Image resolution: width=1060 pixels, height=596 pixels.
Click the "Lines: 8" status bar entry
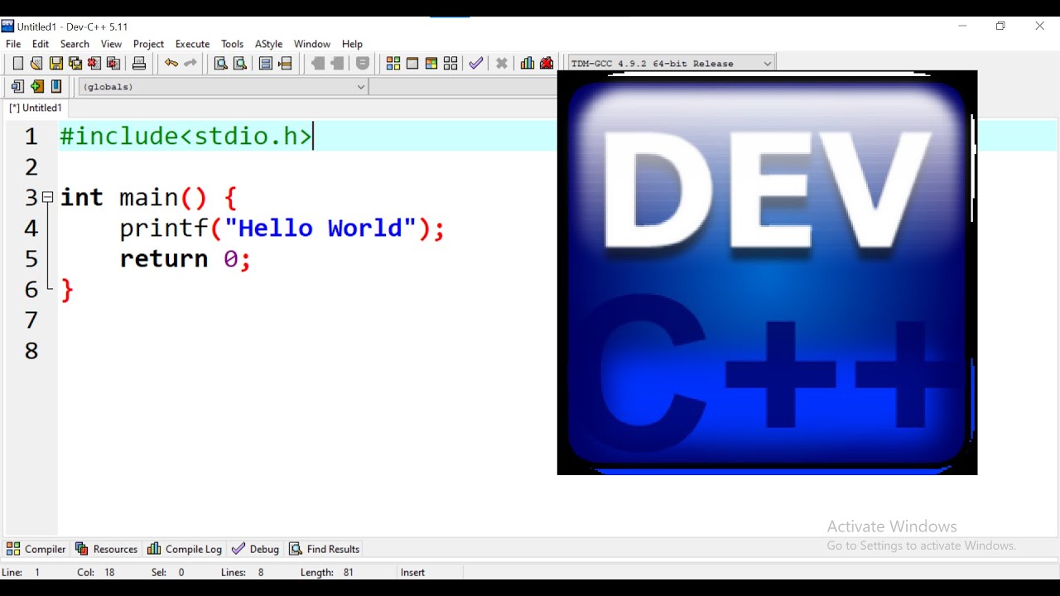(243, 572)
